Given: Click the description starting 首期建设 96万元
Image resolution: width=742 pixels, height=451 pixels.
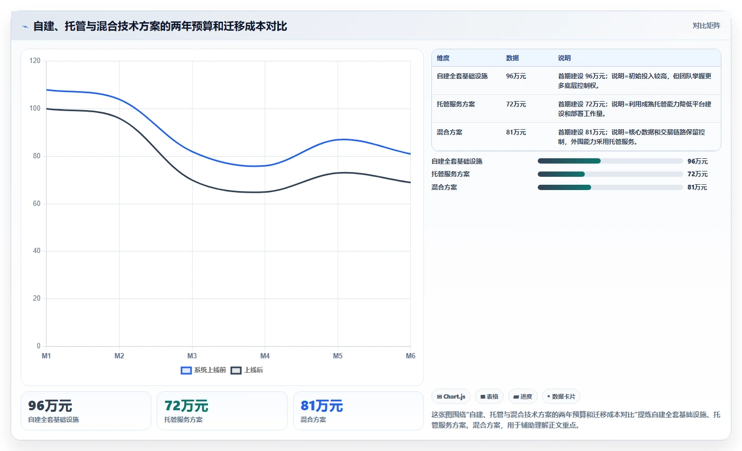Looking at the screenshot, I should [x=635, y=81].
